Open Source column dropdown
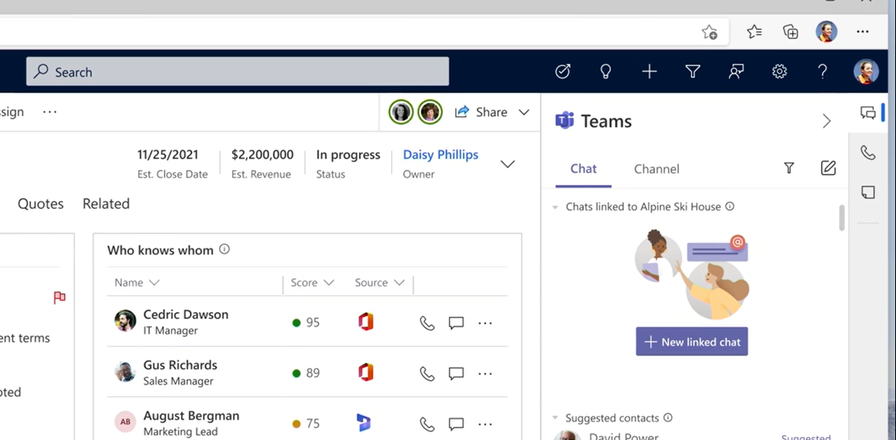This screenshot has height=440, width=896. coord(400,283)
